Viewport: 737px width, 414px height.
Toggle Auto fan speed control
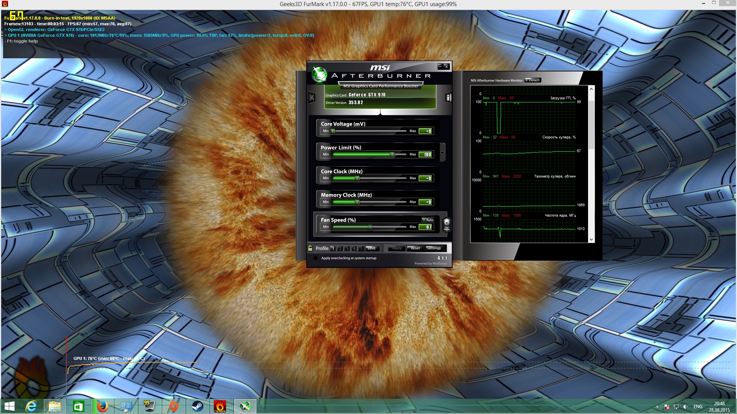(427, 220)
